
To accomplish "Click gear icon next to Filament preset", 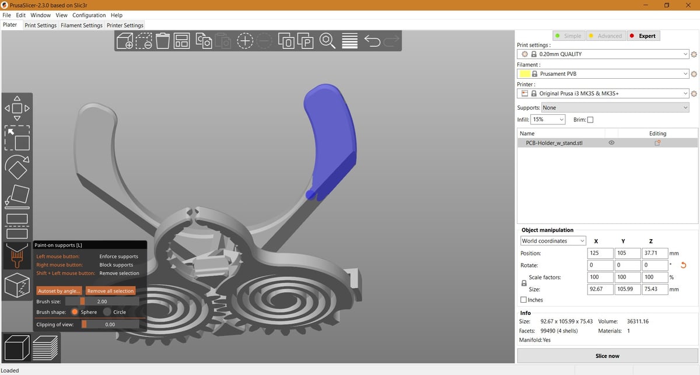I will pos(694,74).
